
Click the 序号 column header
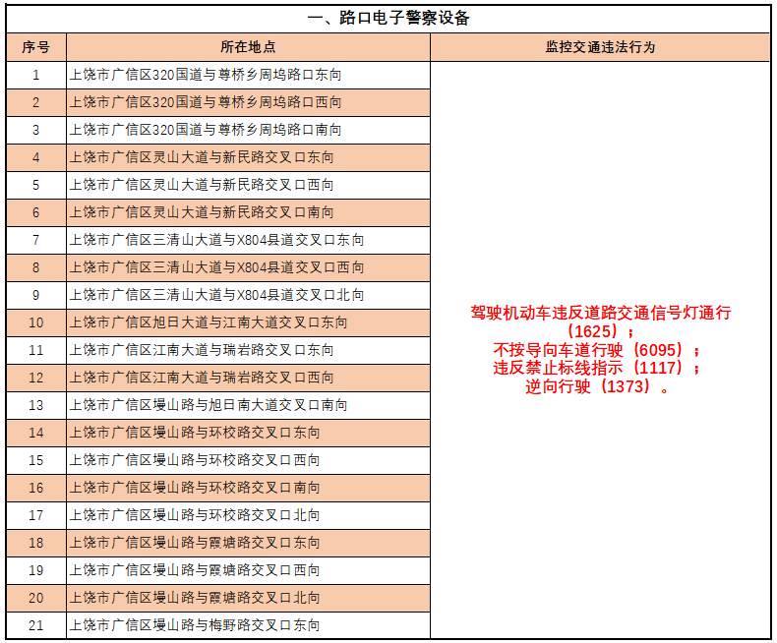(35, 47)
